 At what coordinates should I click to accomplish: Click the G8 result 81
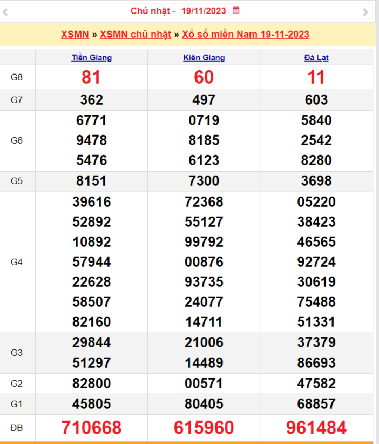pos(91,78)
